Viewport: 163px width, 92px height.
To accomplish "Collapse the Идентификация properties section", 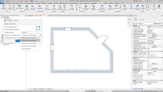I will click(162, 70).
